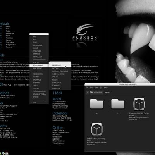Open the Torrentz bookmark
This screenshot has width=155, height=155.
pyautogui.click(x=60, y=86)
